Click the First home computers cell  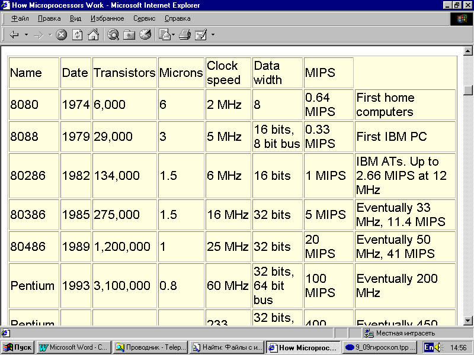(x=405, y=105)
